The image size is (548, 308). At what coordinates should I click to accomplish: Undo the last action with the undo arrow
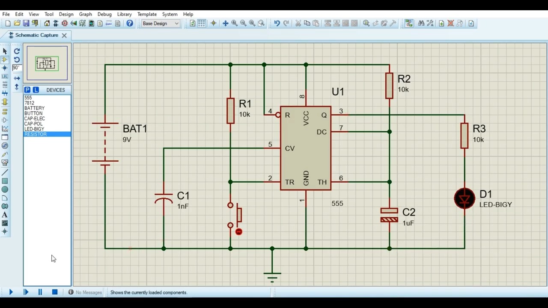tap(277, 24)
